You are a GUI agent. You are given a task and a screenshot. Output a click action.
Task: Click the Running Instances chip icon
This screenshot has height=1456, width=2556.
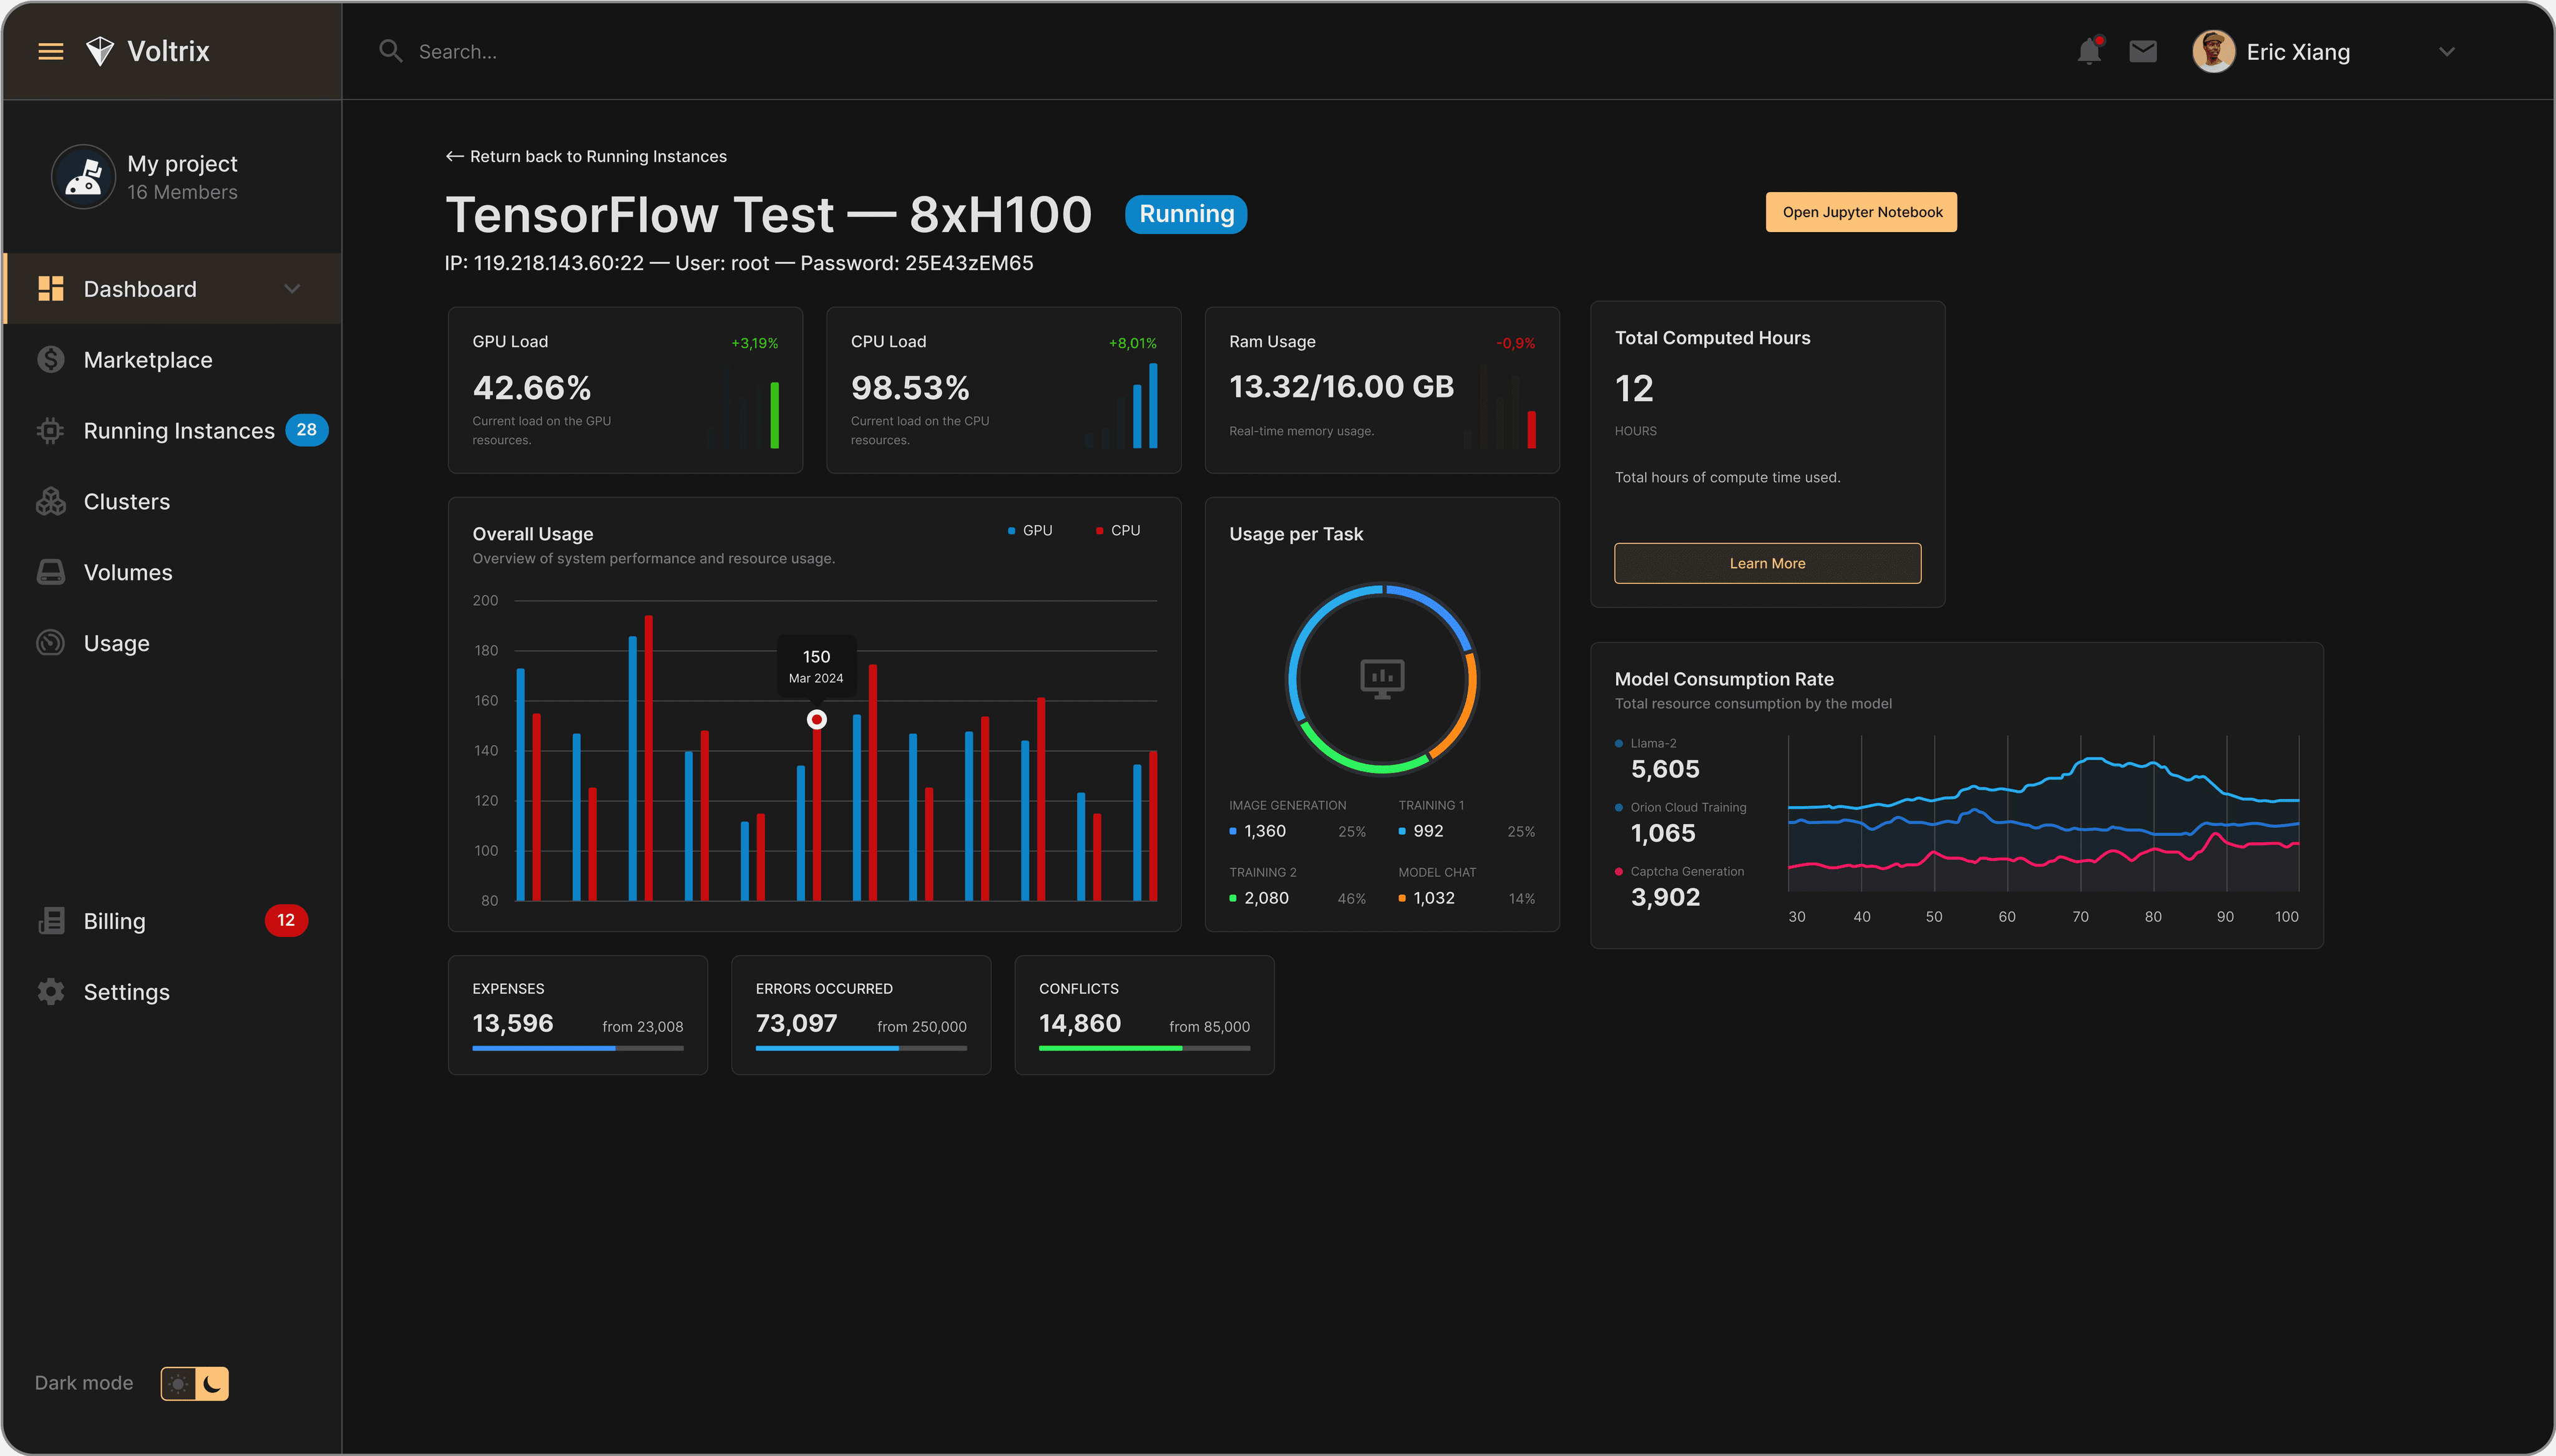point(50,431)
